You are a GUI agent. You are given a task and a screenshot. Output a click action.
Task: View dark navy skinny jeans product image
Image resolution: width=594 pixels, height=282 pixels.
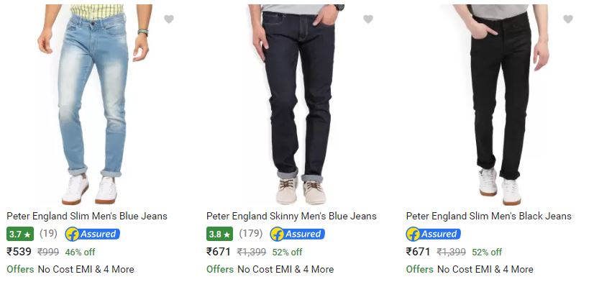[296, 104]
